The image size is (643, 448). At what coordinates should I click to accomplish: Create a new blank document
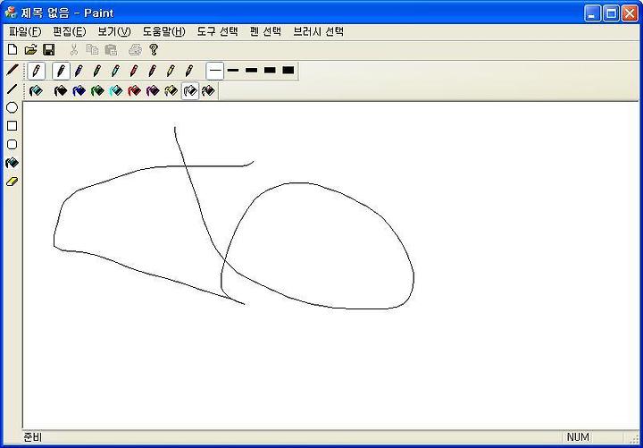pos(13,50)
